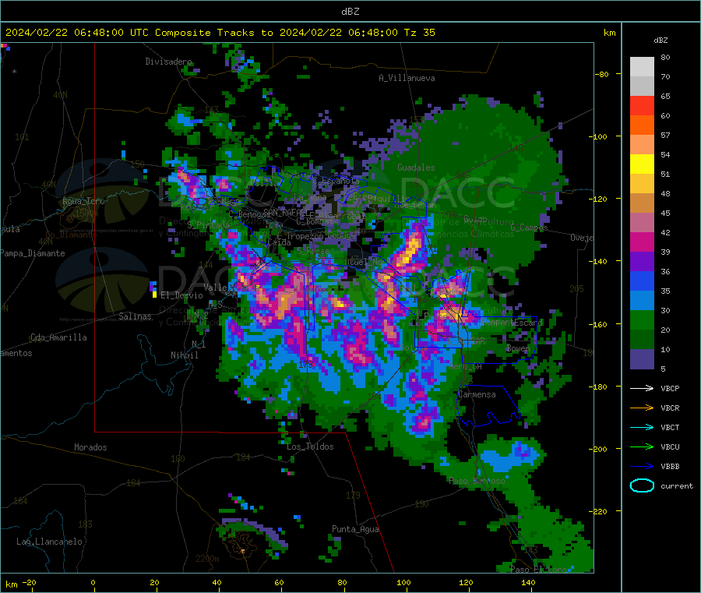This screenshot has width=701, height=593.
Task: Click the '-100' tick on right axis
Action: [598, 136]
